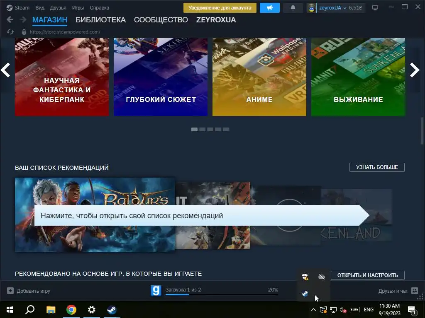Open Глубокий сюжет category tile

click(161, 77)
